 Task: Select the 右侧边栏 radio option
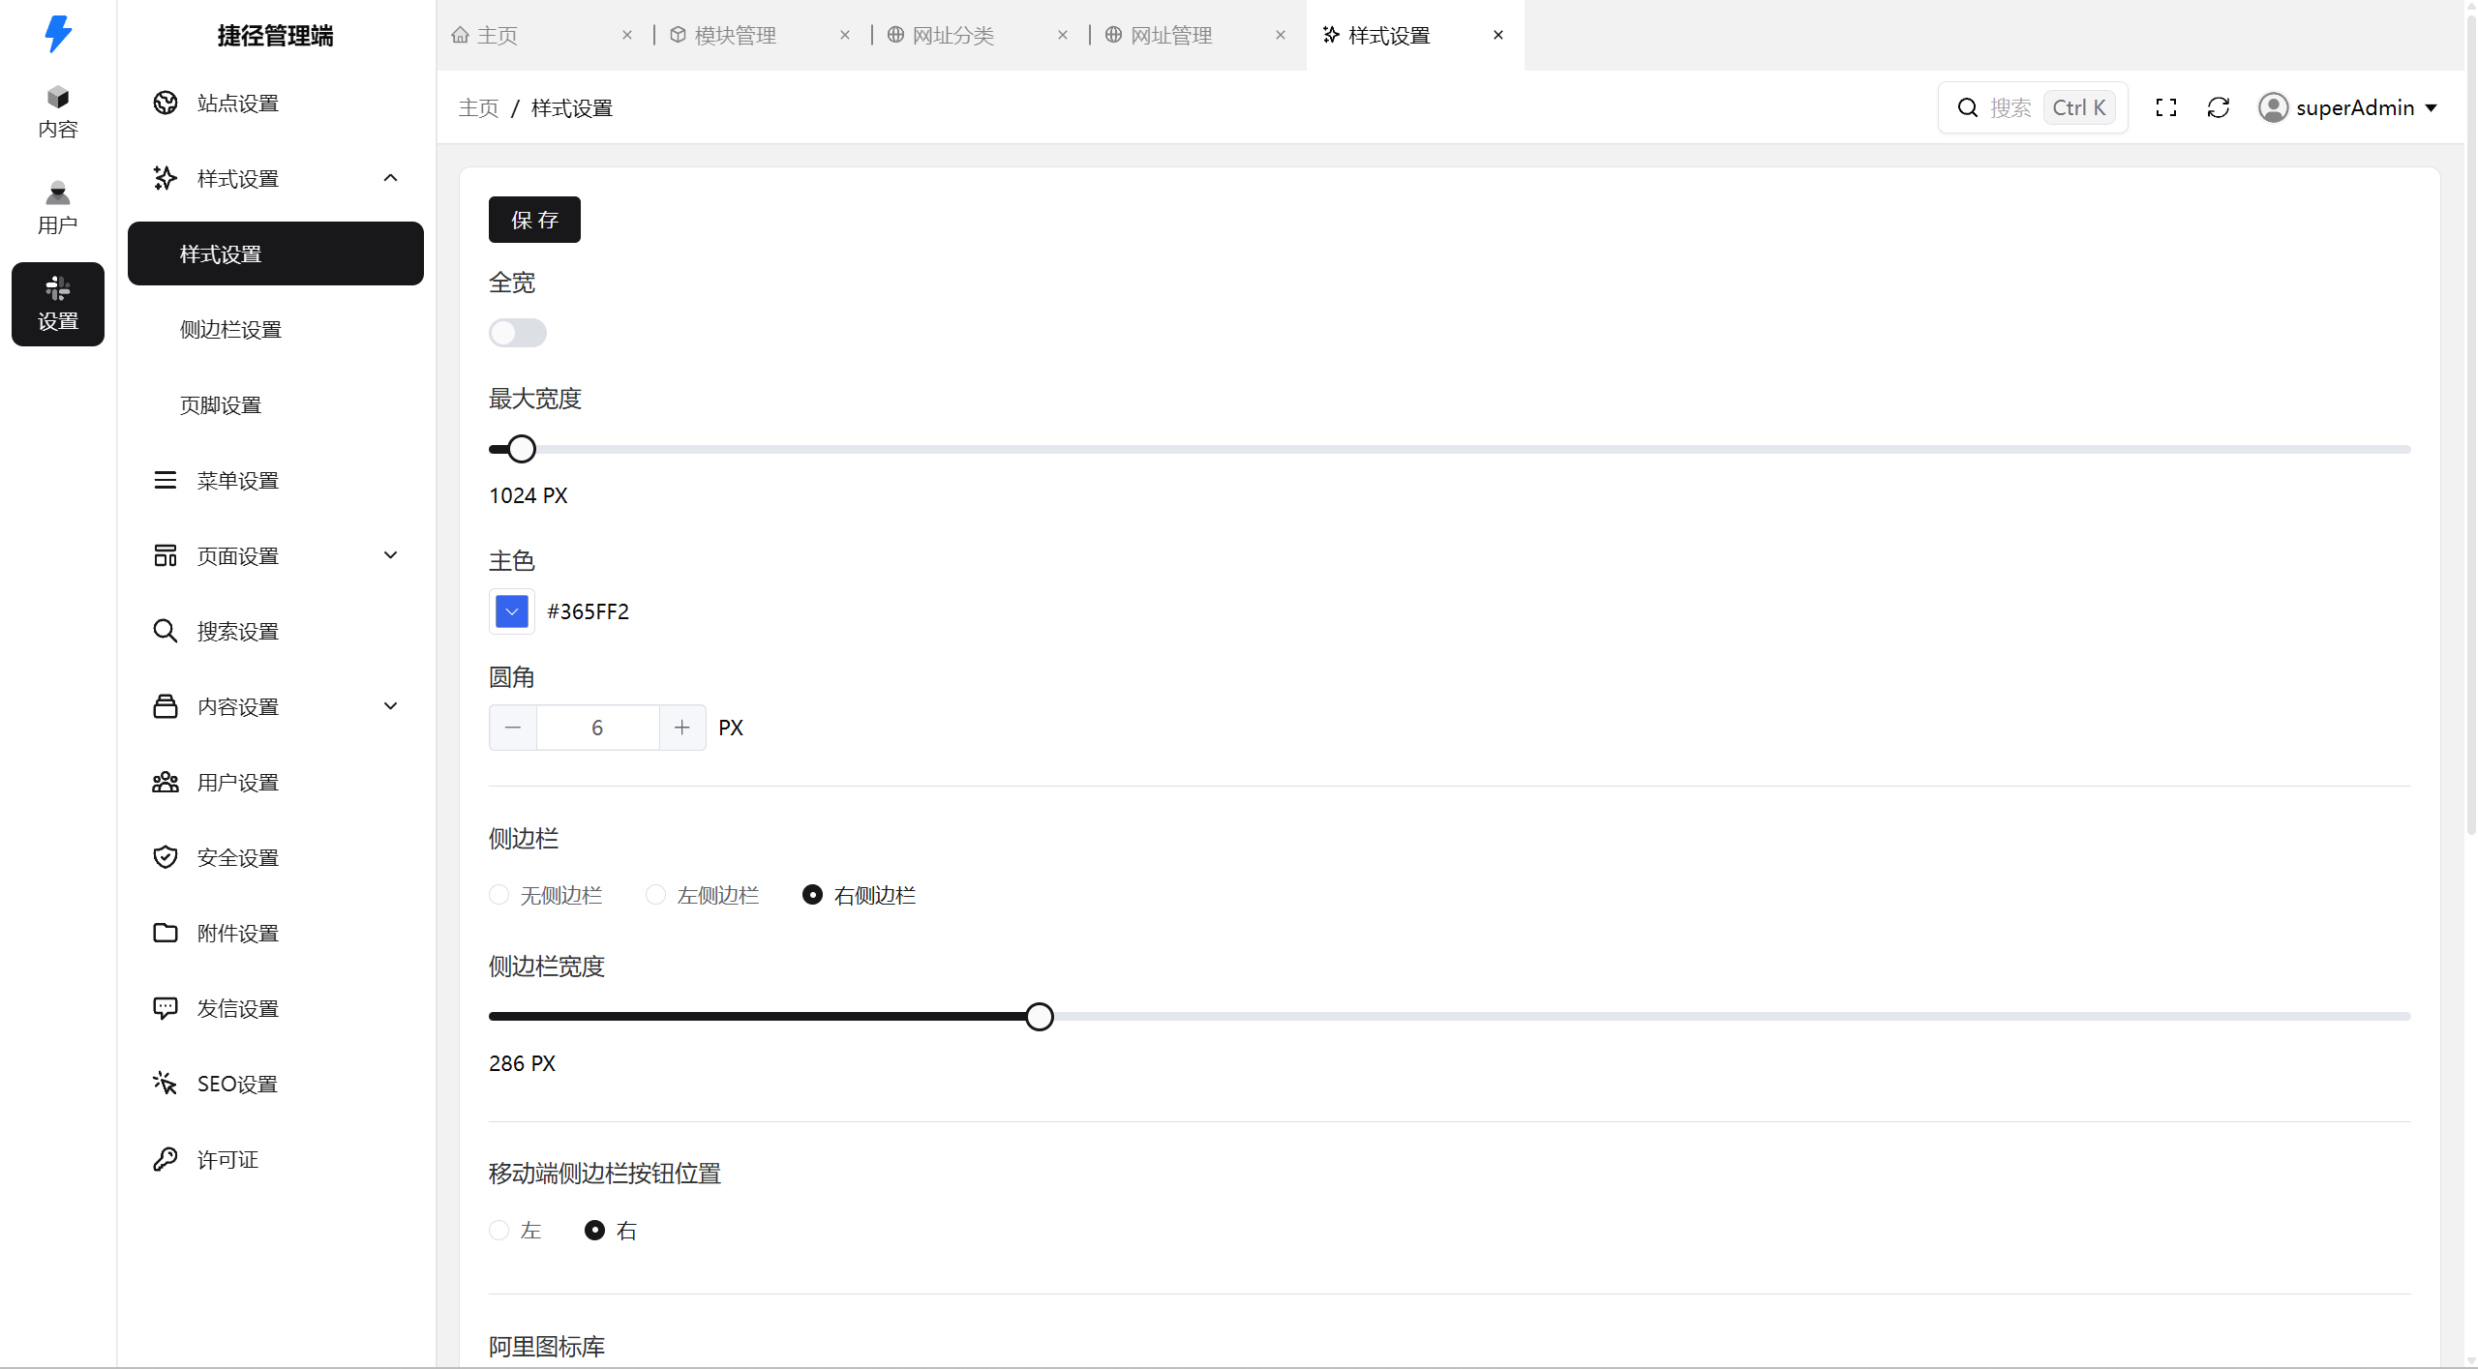pos(860,895)
